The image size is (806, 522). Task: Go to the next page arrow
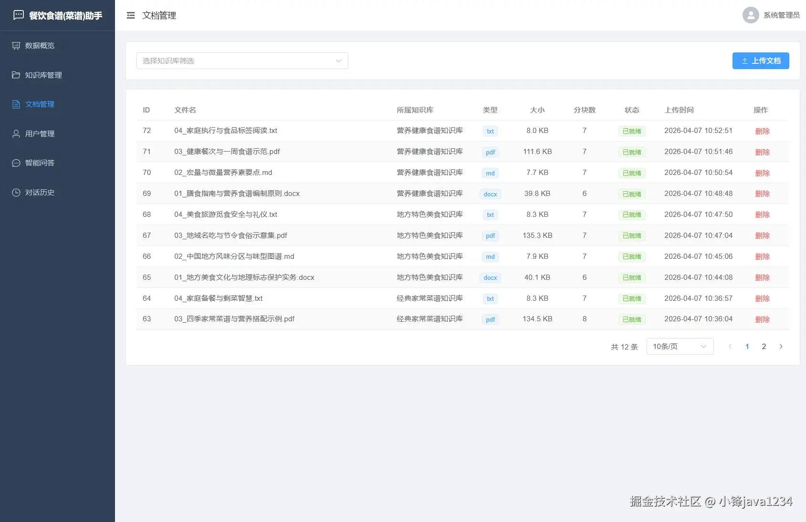781,347
